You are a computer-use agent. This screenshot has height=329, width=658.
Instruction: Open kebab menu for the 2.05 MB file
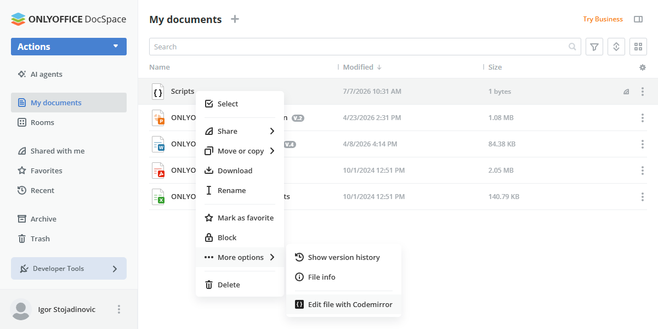pos(643,171)
